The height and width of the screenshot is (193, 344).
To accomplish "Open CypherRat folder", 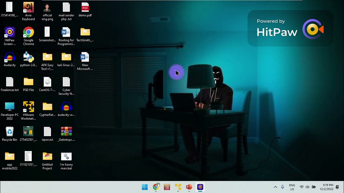I will 47,109.
